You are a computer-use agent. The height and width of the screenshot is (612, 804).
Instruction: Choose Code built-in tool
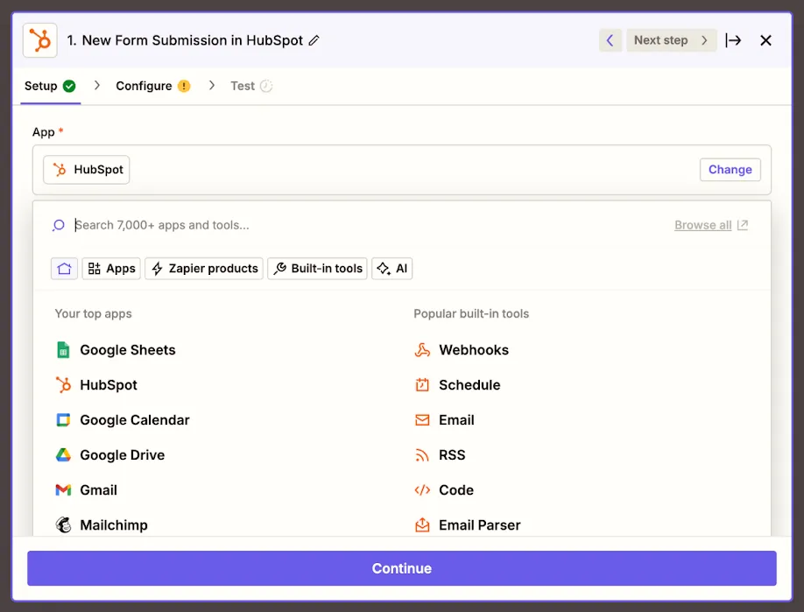456,490
